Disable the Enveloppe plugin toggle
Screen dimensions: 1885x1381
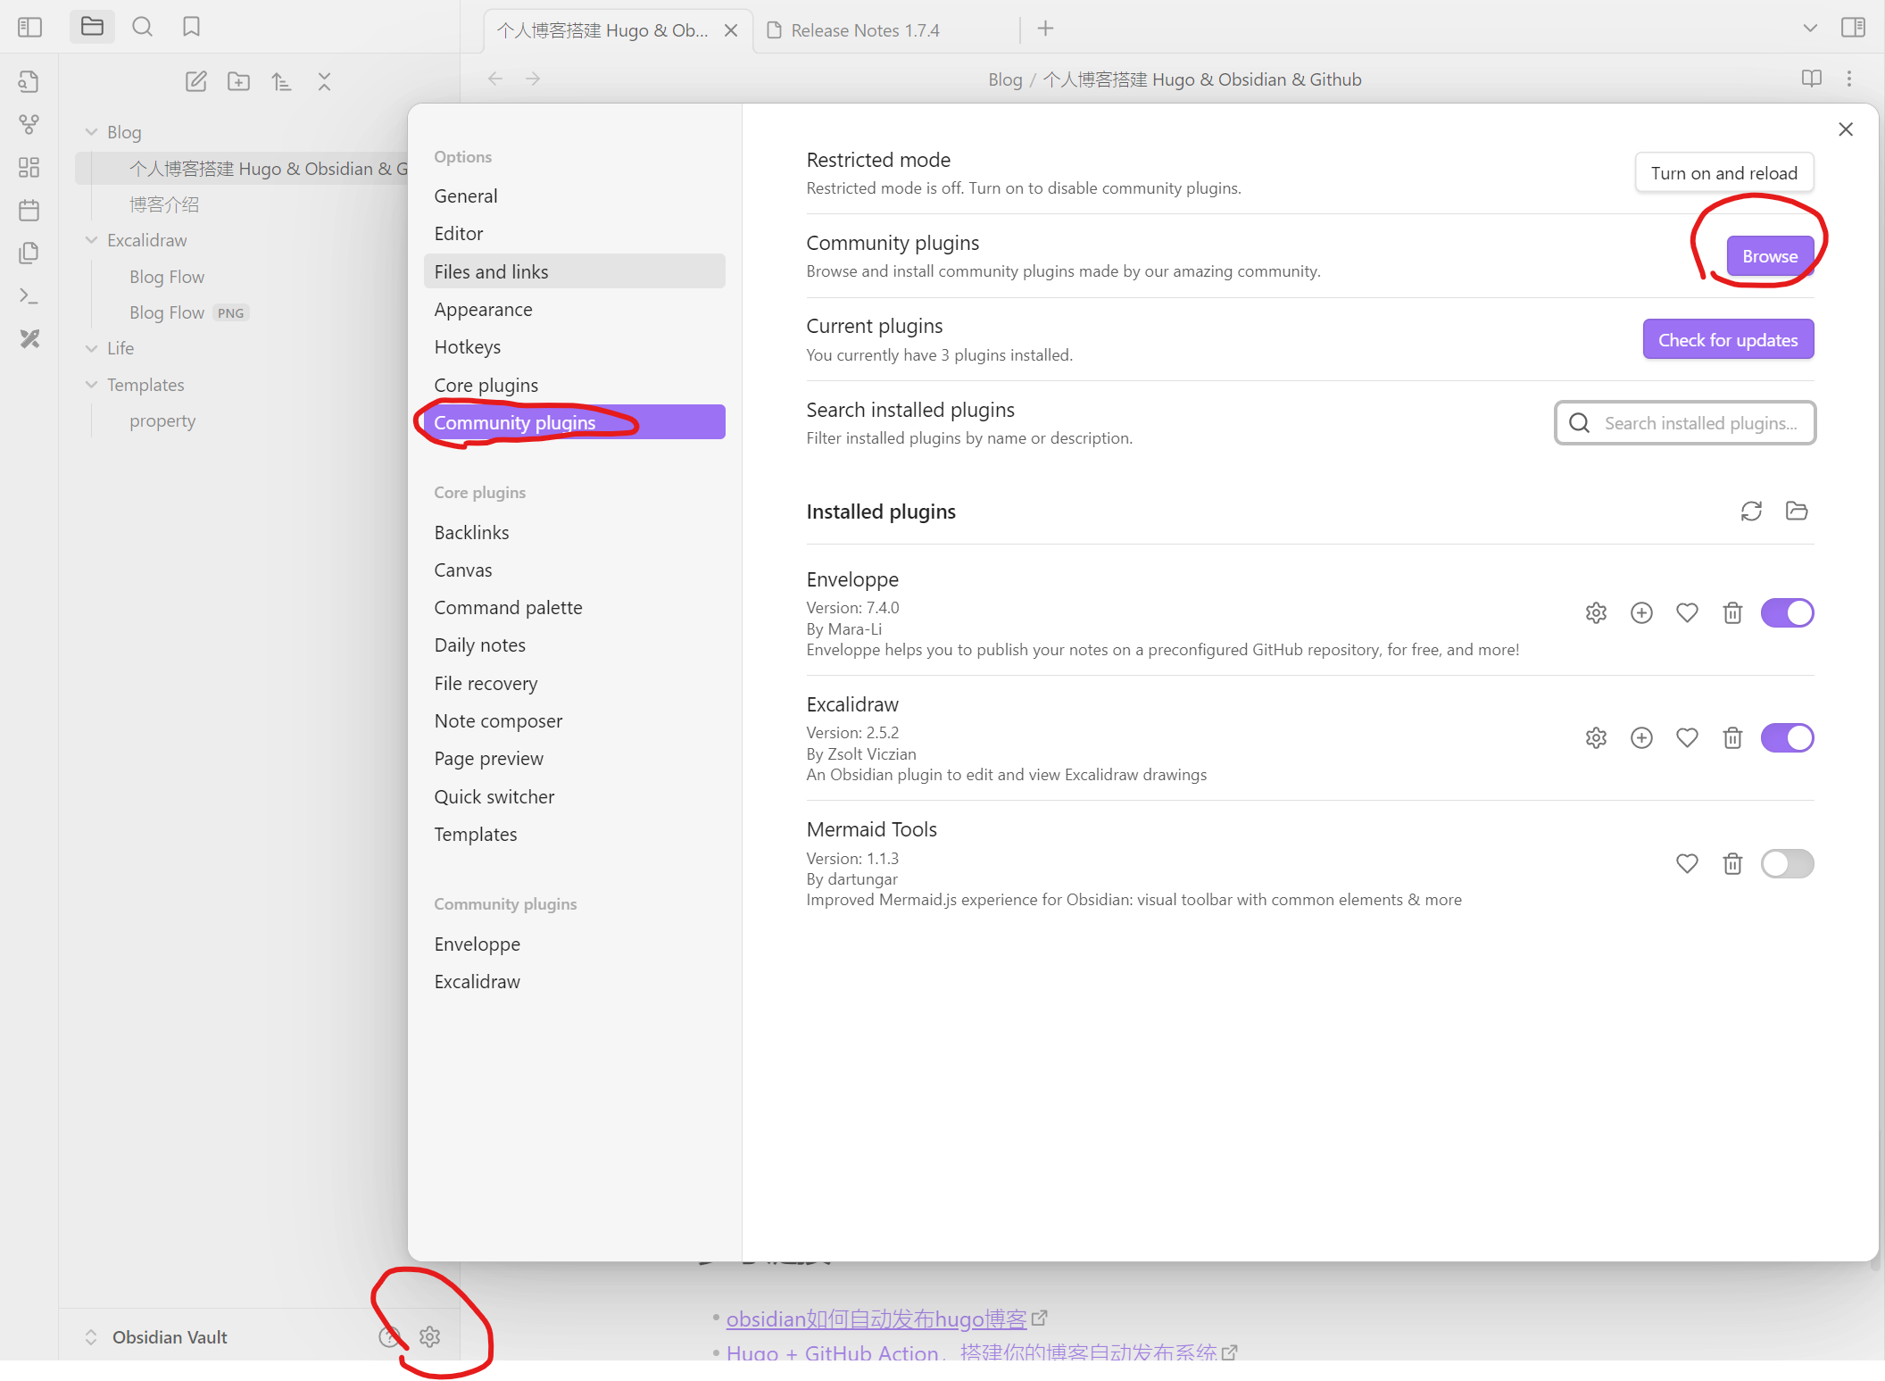click(x=1787, y=613)
